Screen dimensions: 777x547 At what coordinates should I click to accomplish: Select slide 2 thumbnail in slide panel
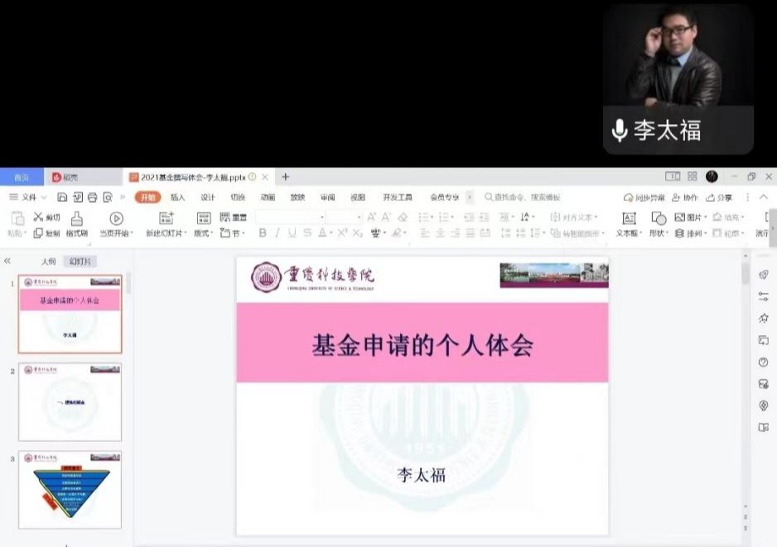[x=70, y=401]
